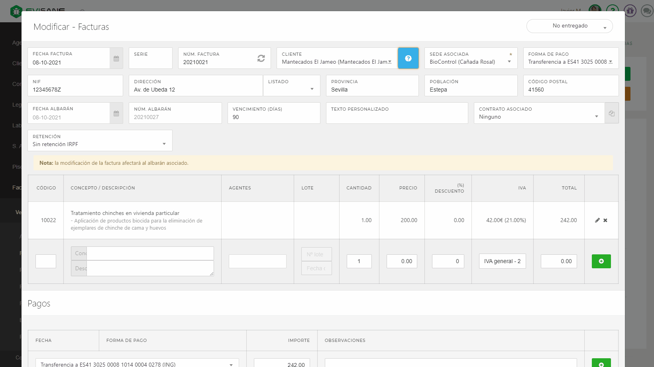Image resolution: width=654 pixels, height=367 pixels.
Task: Click the Fecha Albarán calendar icon
Action: tap(116, 113)
